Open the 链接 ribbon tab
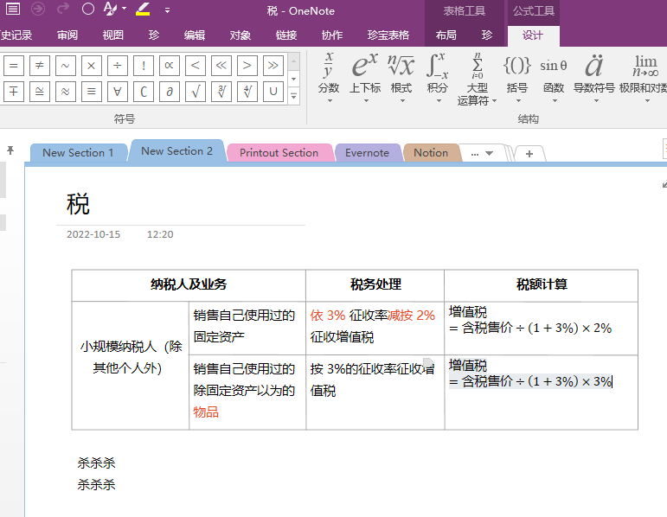 286,35
